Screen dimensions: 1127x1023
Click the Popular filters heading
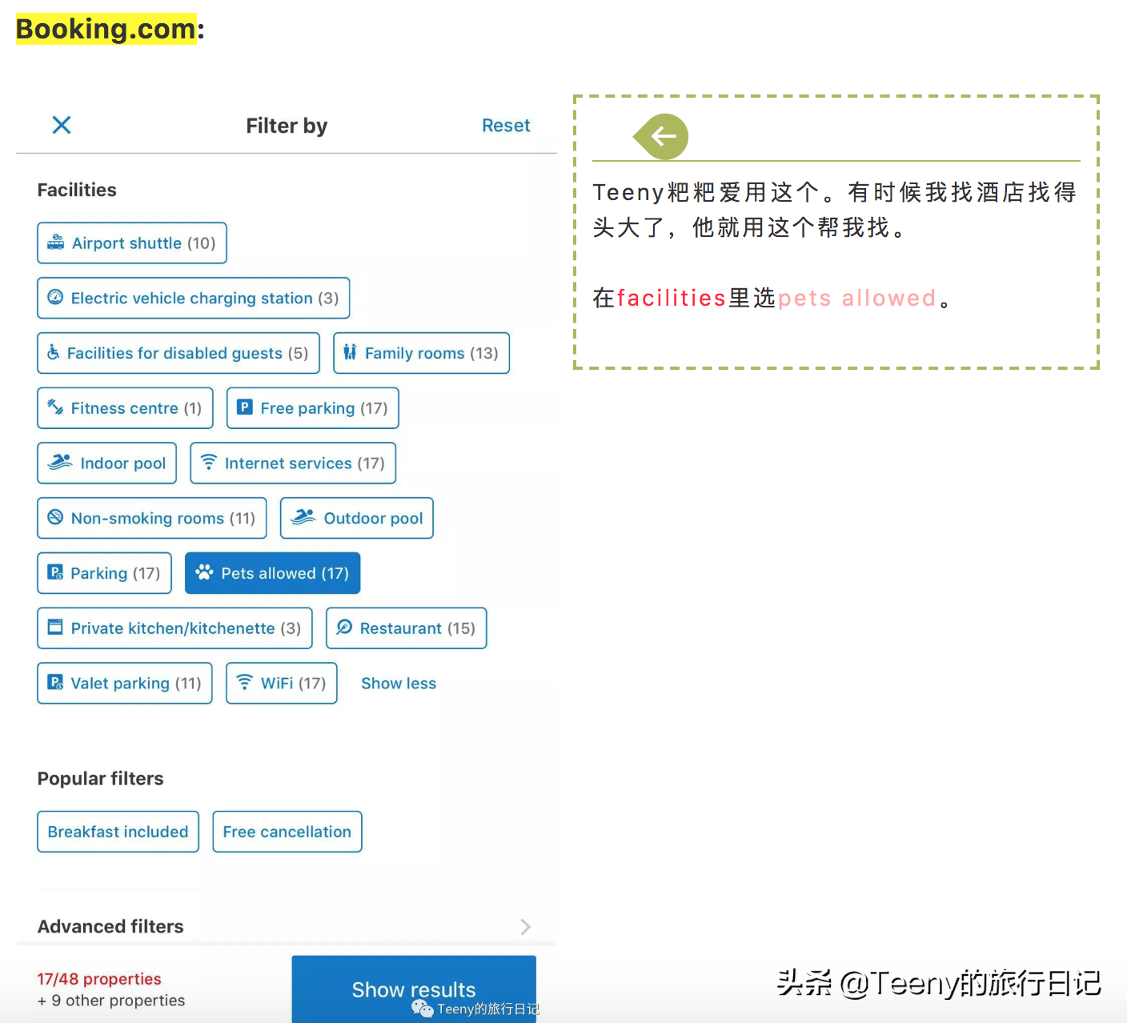100,779
